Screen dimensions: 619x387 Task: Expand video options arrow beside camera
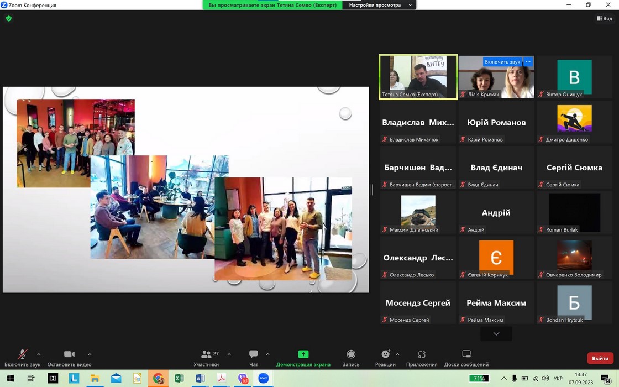[90, 354]
